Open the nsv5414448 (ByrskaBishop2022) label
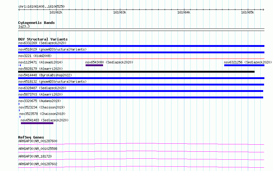Screen dimensions: 273x171 [45, 75]
